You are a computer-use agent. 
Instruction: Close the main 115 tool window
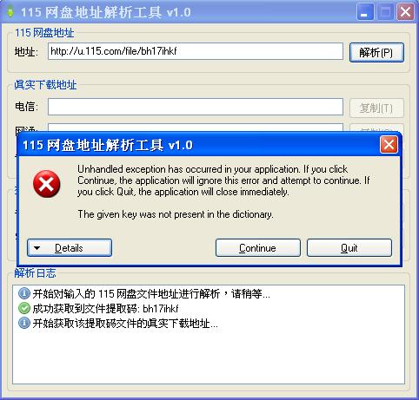pos(405,12)
